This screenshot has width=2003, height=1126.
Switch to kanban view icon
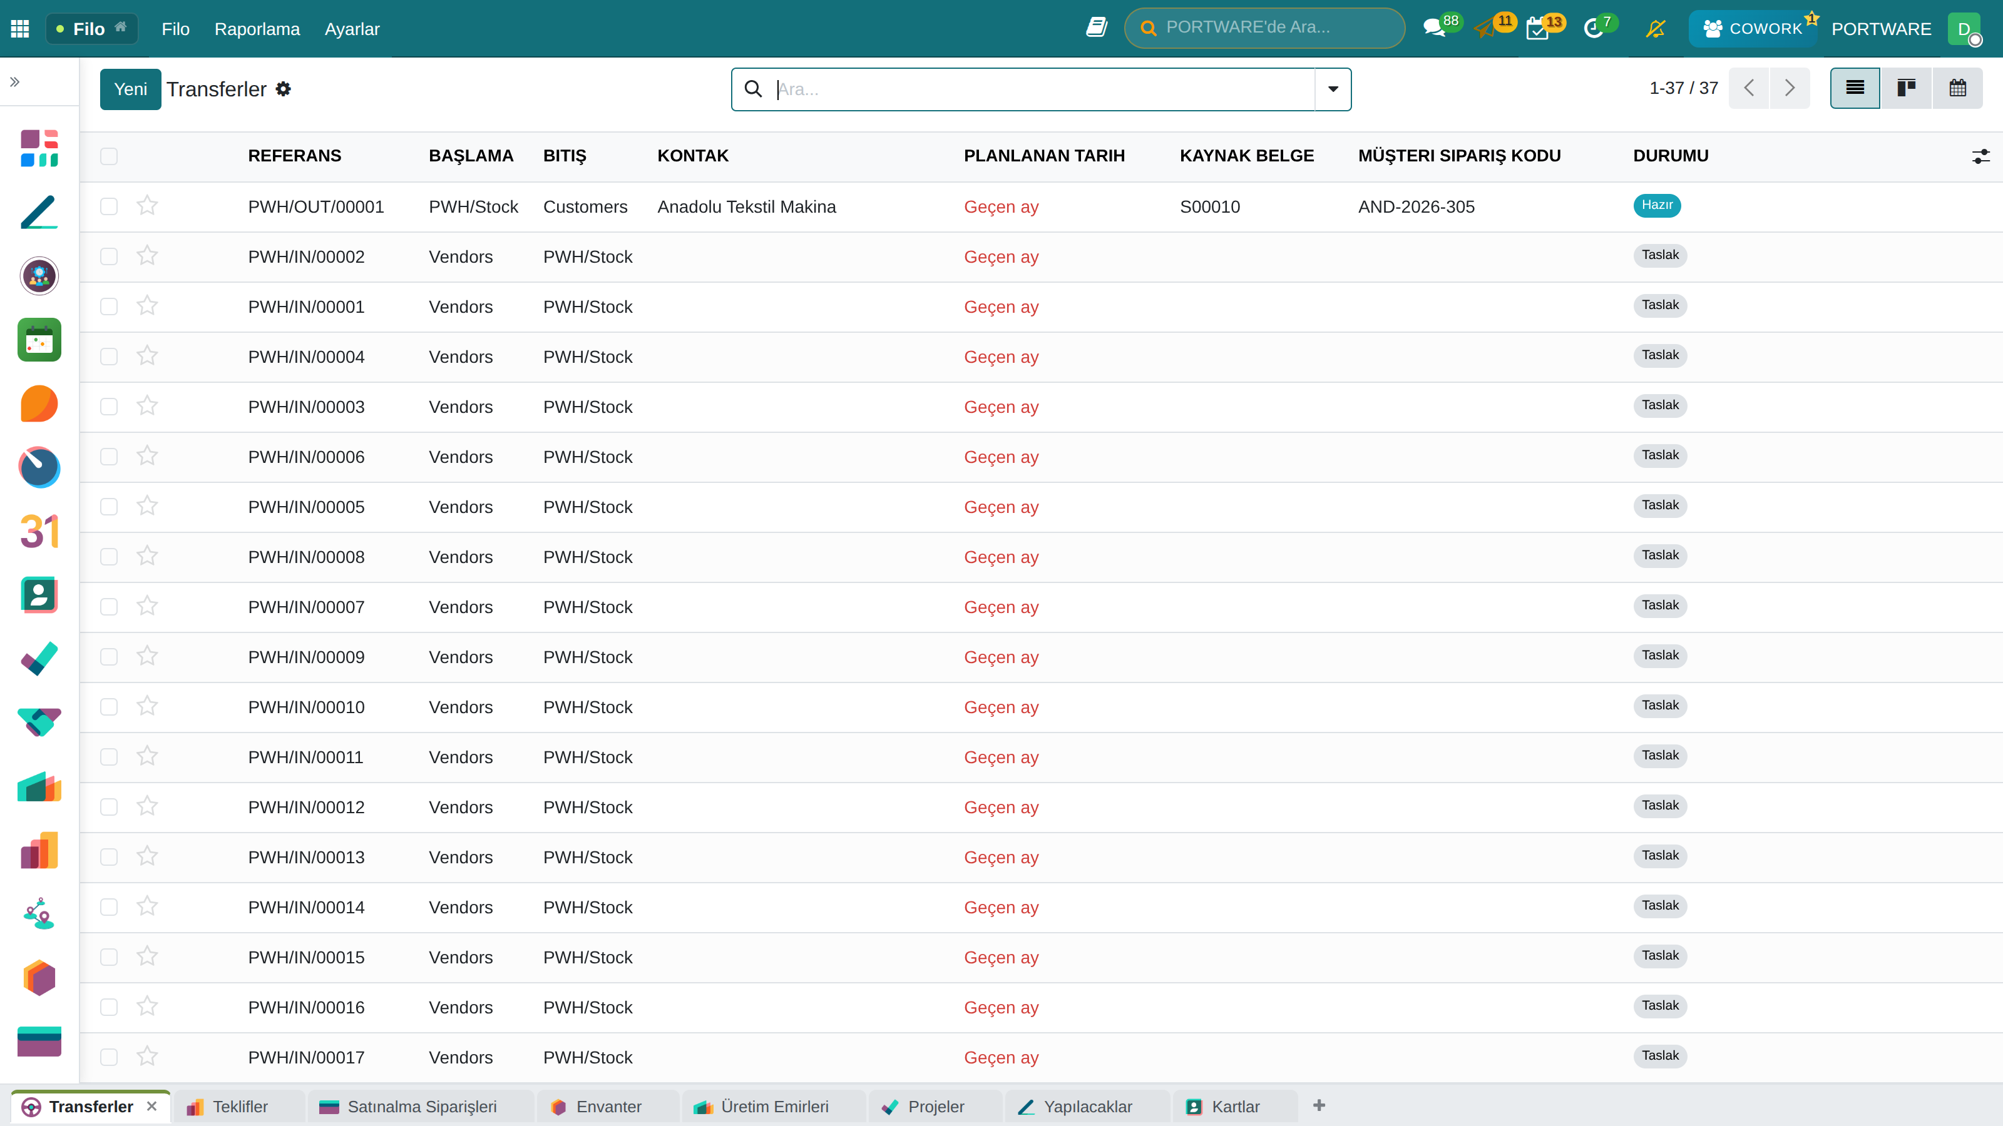(1907, 88)
